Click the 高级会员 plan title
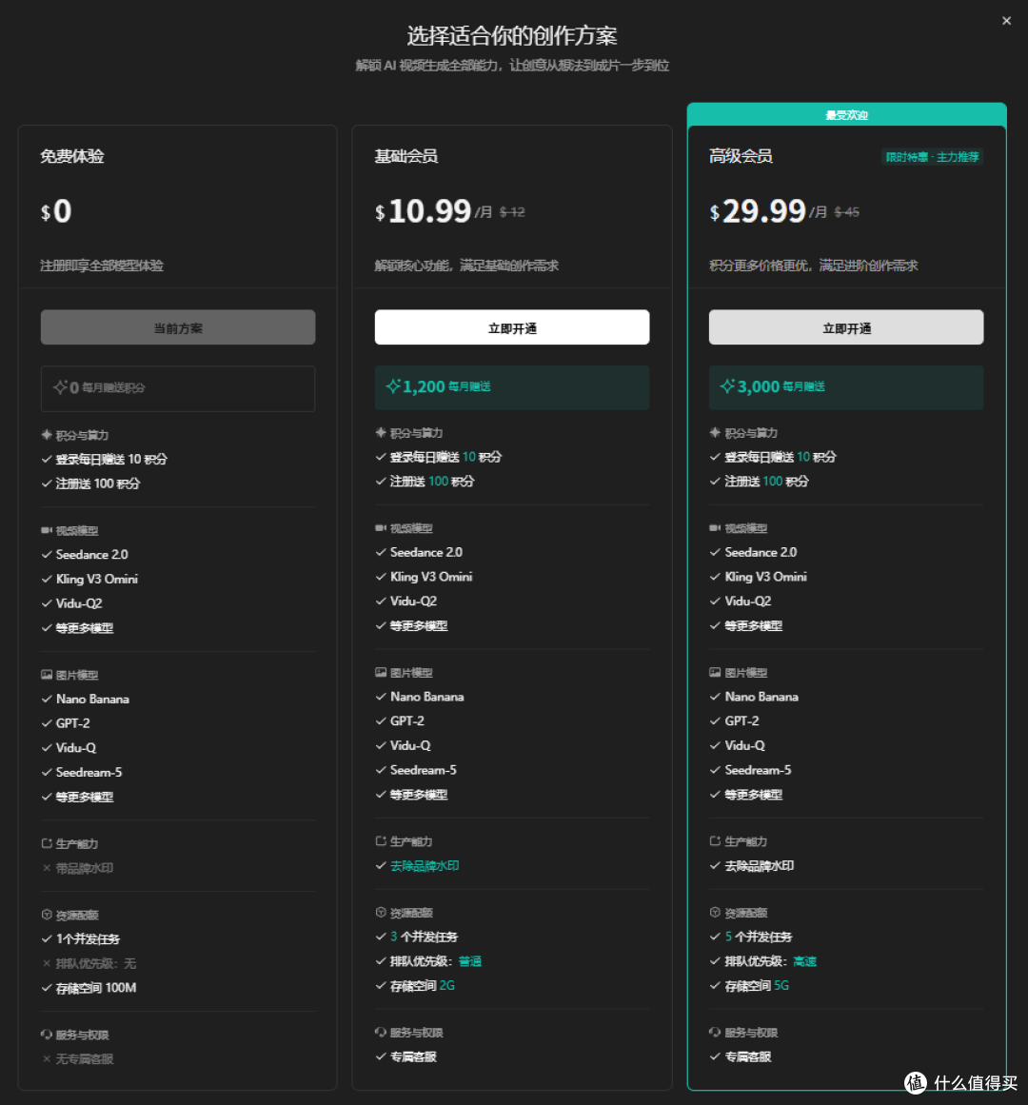Viewport: 1028px width, 1105px height. pos(741,156)
